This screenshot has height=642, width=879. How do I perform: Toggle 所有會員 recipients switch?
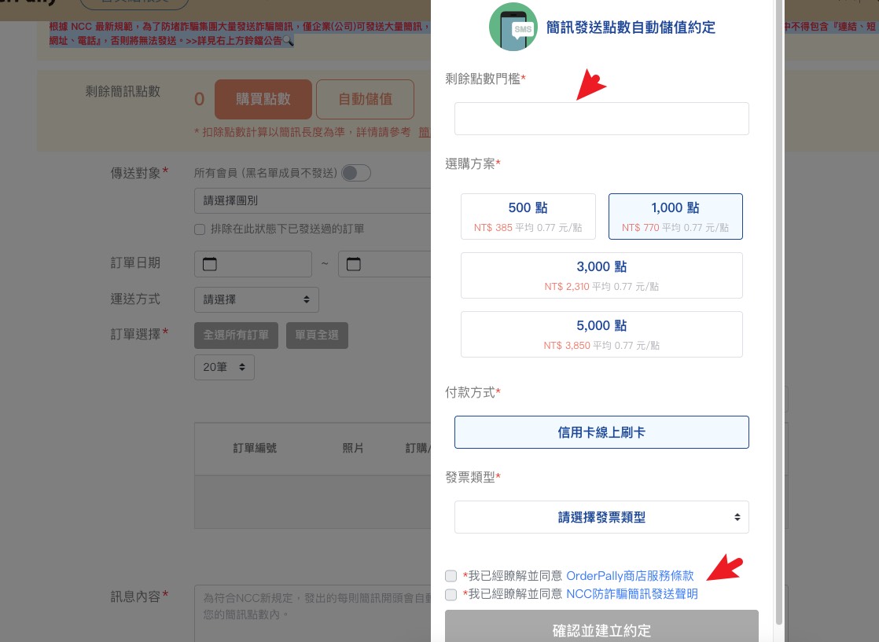tap(356, 173)
